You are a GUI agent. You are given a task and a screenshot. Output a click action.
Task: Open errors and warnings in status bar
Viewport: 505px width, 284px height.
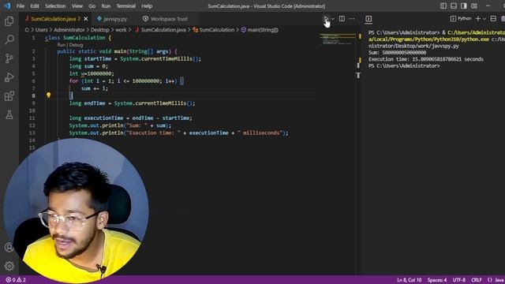16,280
